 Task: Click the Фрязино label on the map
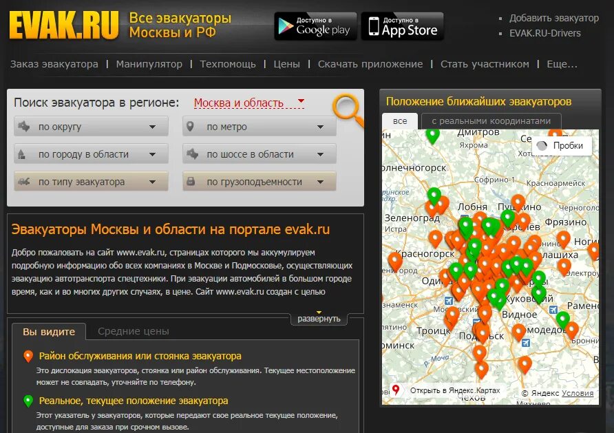(565, 222)
